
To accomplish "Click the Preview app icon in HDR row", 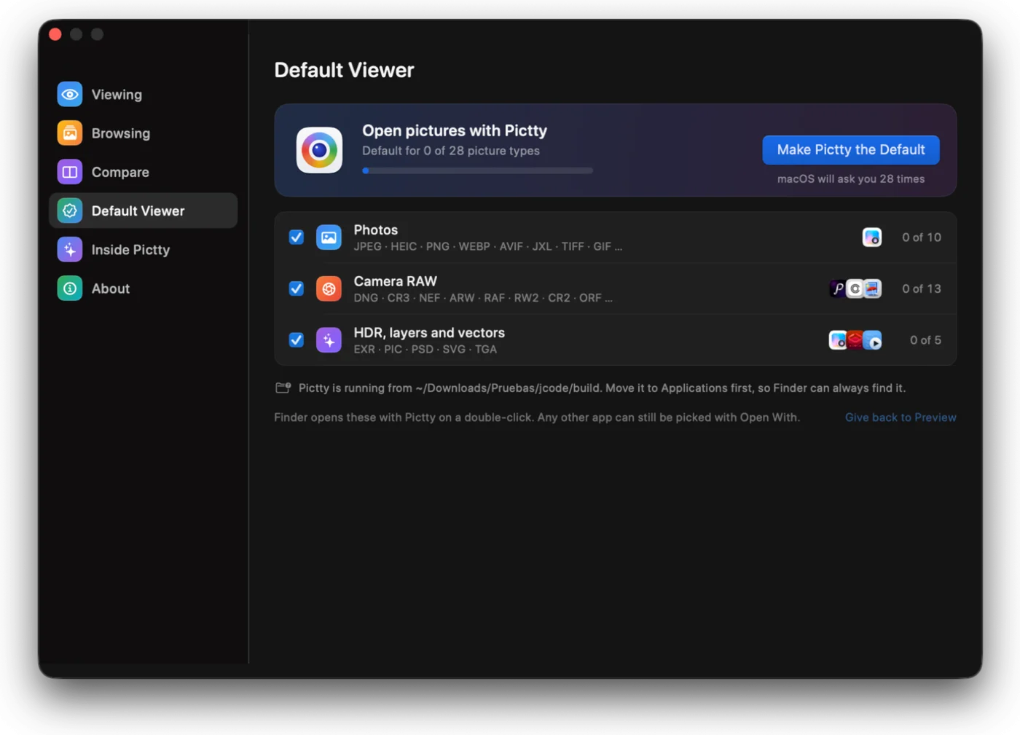I will tap(838, 340).
